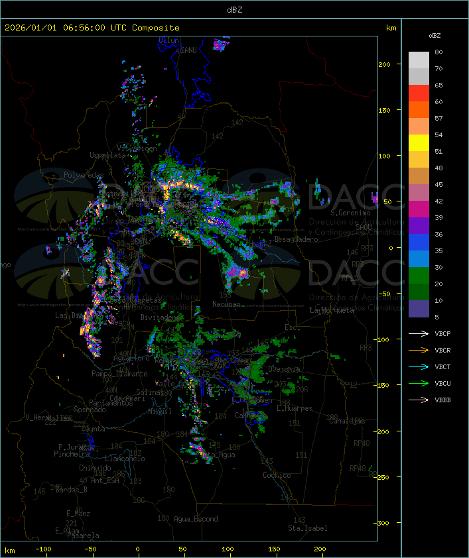
Task: Click the Punta_Agua place label
Action: point(216,455)
